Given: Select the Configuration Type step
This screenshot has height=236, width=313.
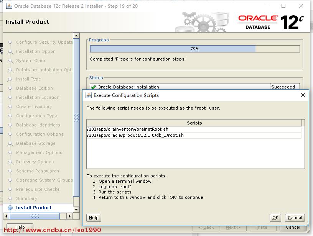Looking at the screenshot, I should 36,116.
